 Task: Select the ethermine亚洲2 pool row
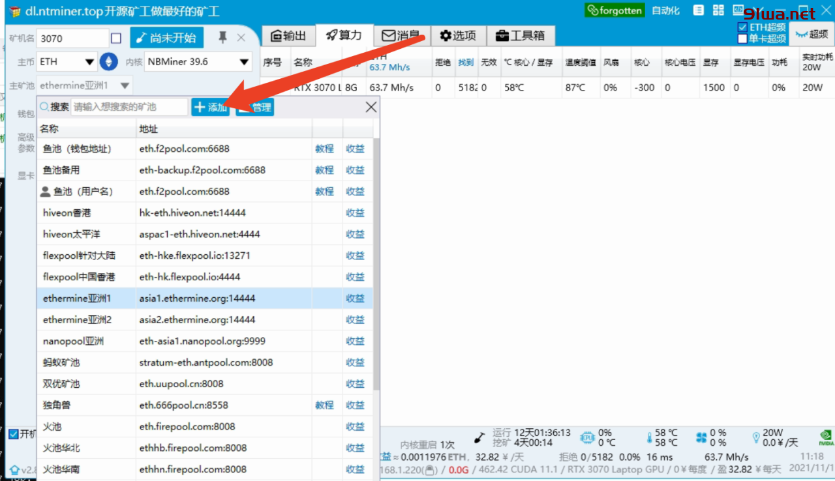tap(205, 320)
